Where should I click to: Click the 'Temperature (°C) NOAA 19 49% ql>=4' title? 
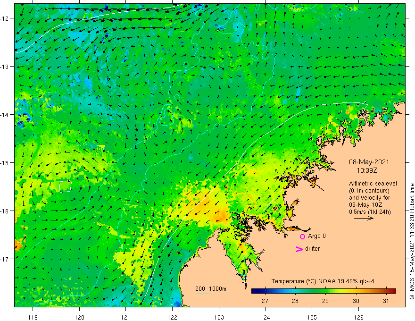[323, 281]
